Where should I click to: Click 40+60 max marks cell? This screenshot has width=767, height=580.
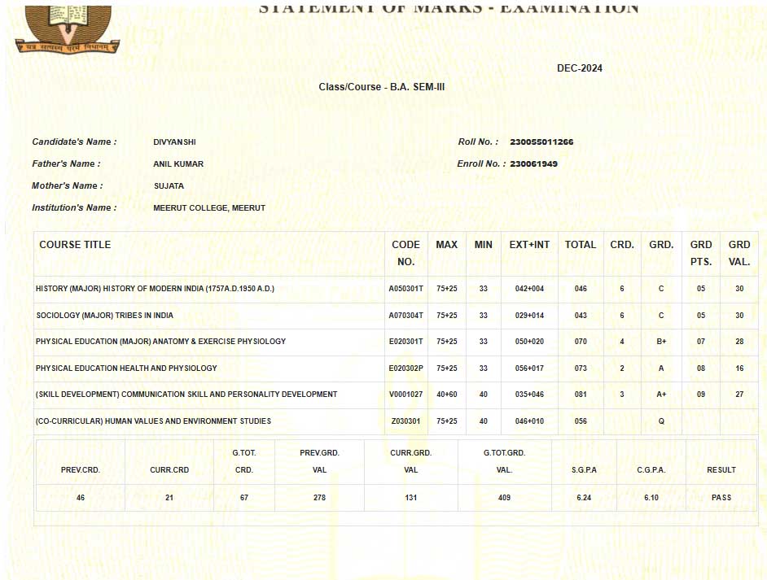point(447,395)
